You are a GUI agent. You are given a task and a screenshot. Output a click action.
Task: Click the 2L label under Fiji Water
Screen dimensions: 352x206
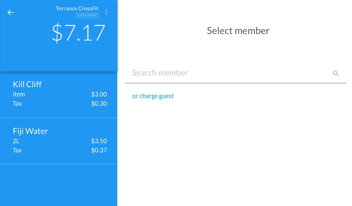16,141
